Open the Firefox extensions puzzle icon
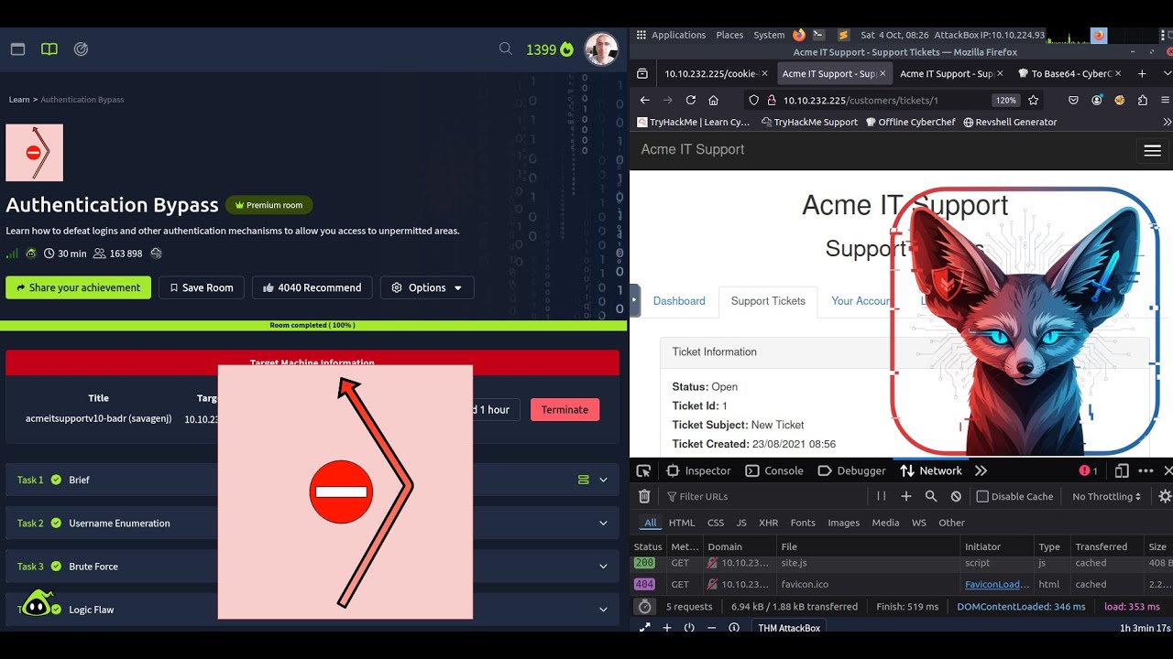 pos(1143,100)
